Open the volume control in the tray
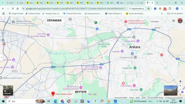This screenshot has width=185, height=104. 167,101
